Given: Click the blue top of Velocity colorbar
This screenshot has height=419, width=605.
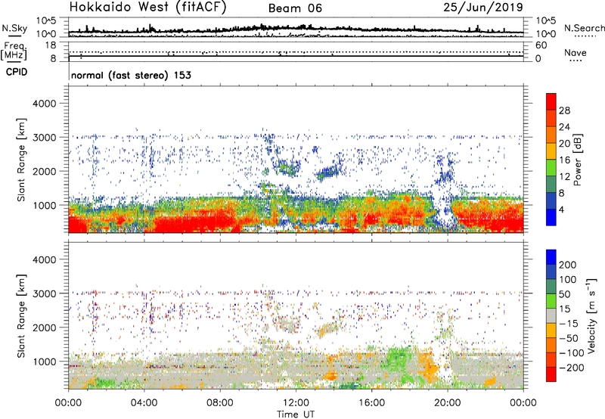Looking at the screenshot, I should tap(551, 256).
